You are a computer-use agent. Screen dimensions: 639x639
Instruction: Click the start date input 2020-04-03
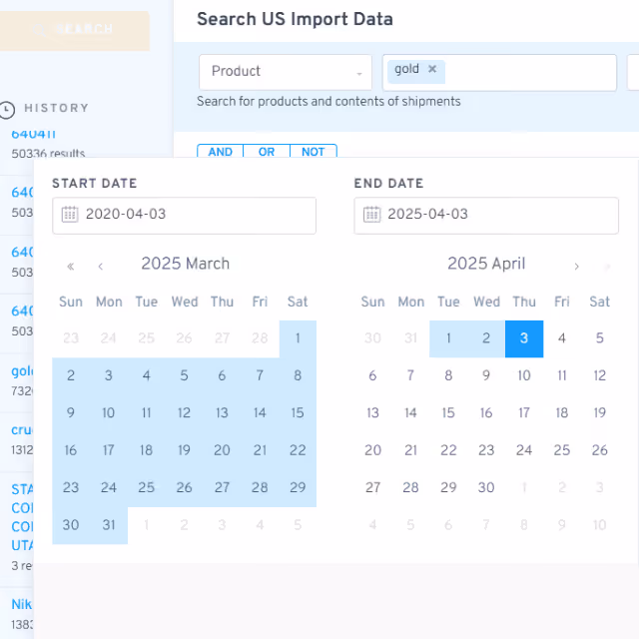[184, 216]
